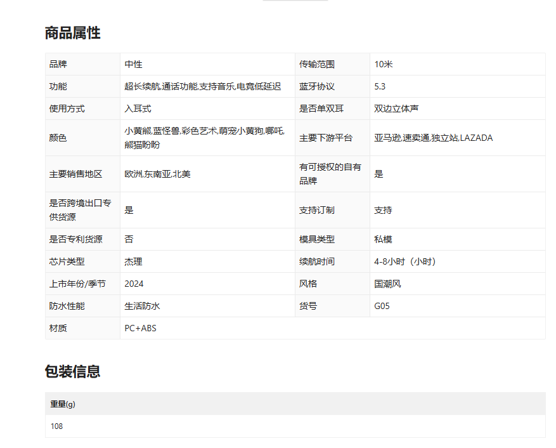
Task: Click the 续航时间 value 4-8小时
Action: (x=404, y=261)
